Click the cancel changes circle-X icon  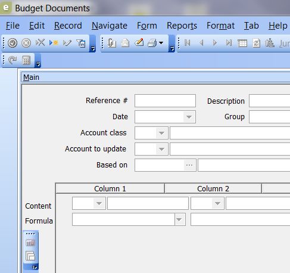[26, 43]
